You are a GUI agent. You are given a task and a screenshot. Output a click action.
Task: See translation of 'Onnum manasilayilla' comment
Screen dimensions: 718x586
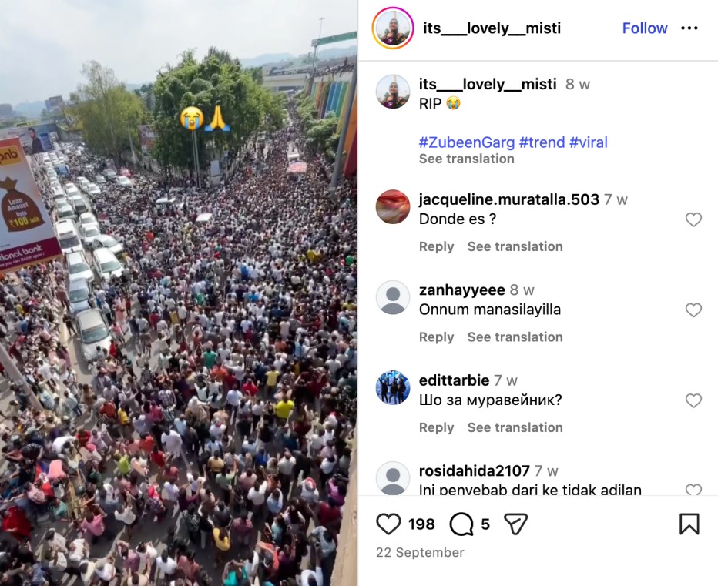pyautogui.click(x=515, y=337)
